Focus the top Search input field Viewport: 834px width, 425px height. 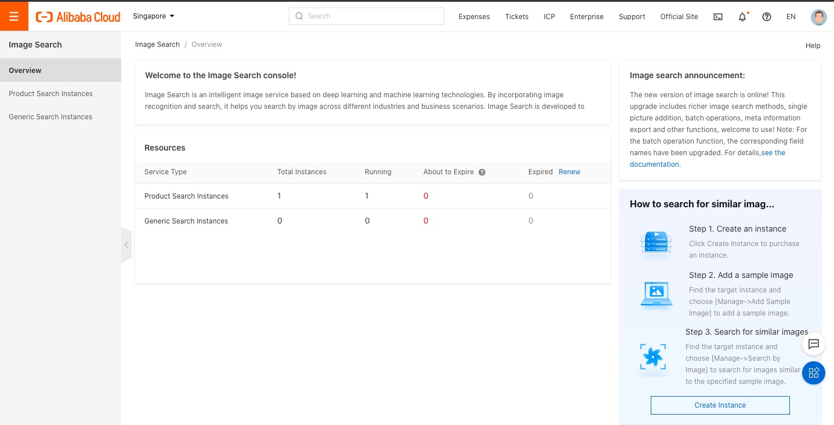click(367, 16)
